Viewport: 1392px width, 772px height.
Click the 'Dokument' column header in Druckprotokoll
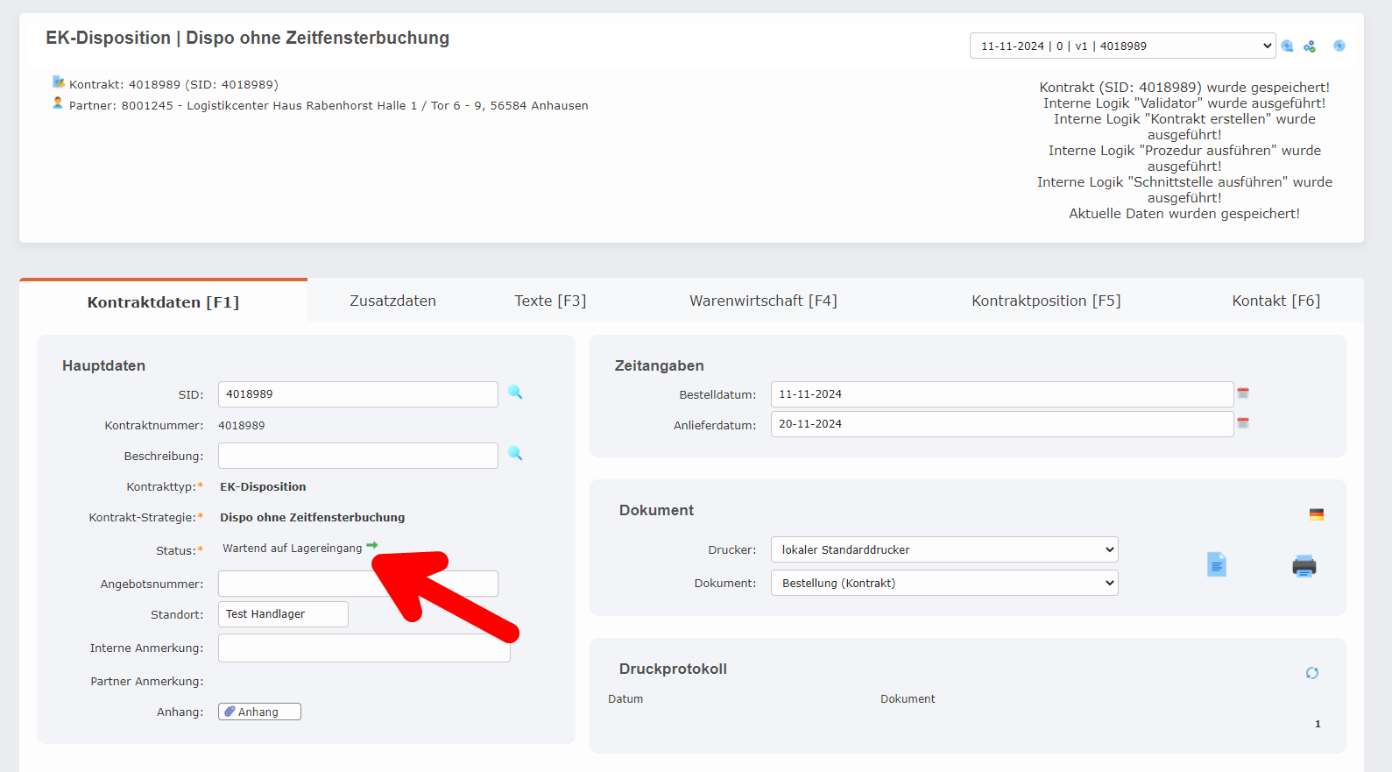[x=908, y=698]
